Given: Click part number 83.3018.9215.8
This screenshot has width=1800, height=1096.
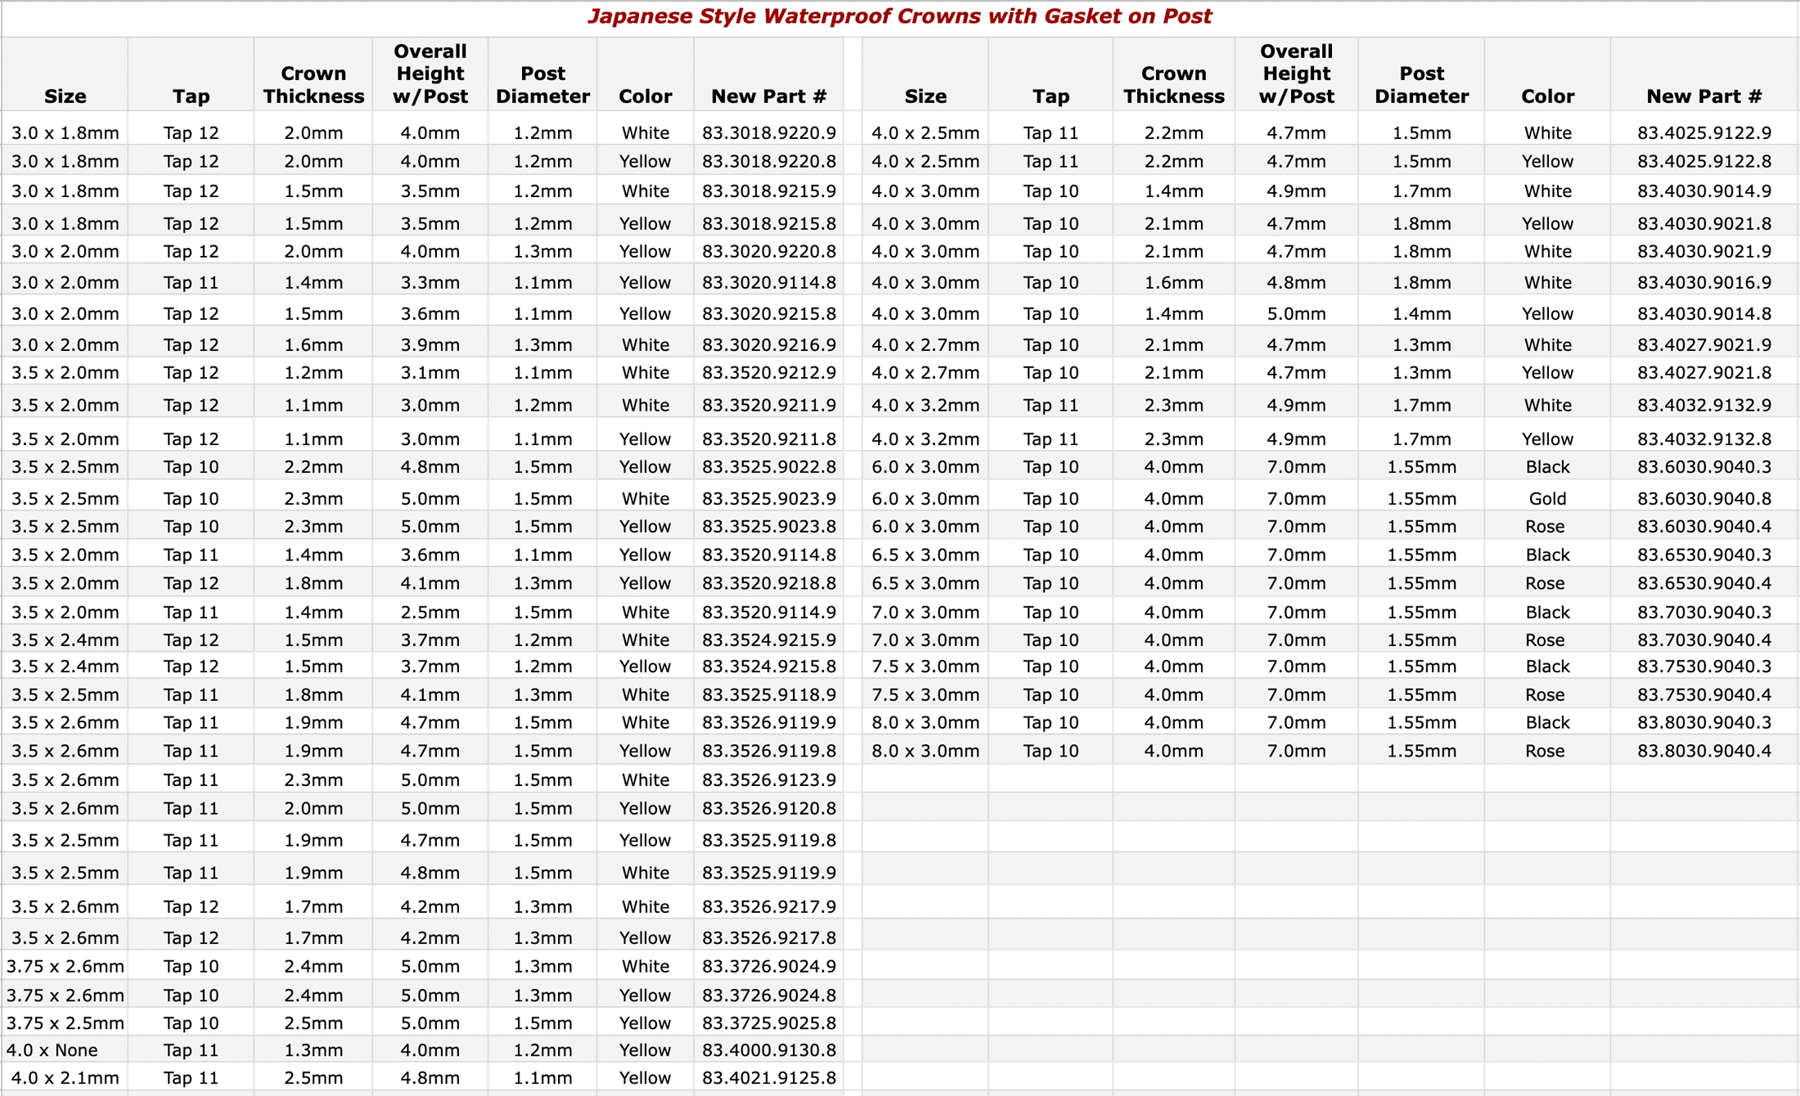Looking at the screenshot, I should 769,223.
